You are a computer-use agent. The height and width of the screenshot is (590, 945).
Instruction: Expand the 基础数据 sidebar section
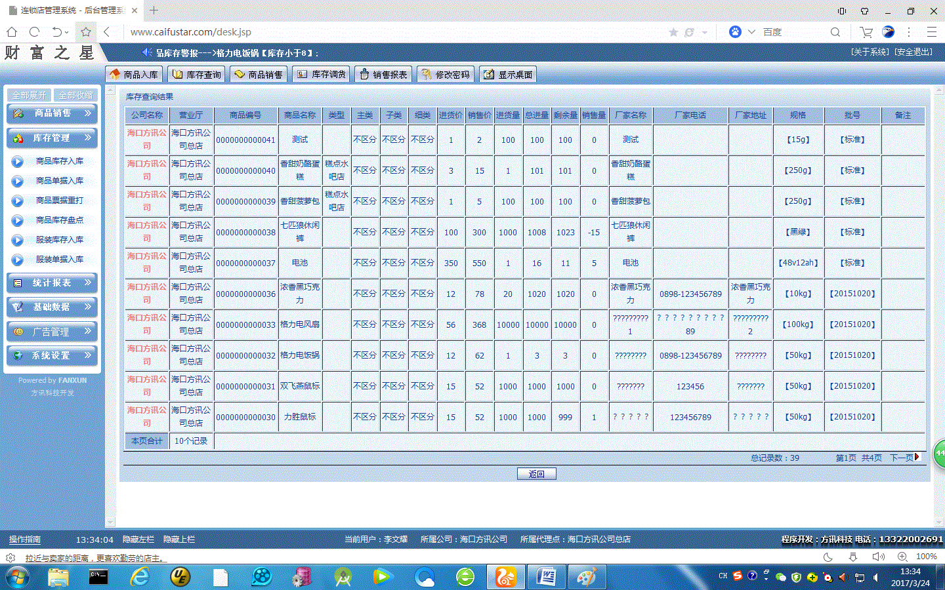(52, 307)
